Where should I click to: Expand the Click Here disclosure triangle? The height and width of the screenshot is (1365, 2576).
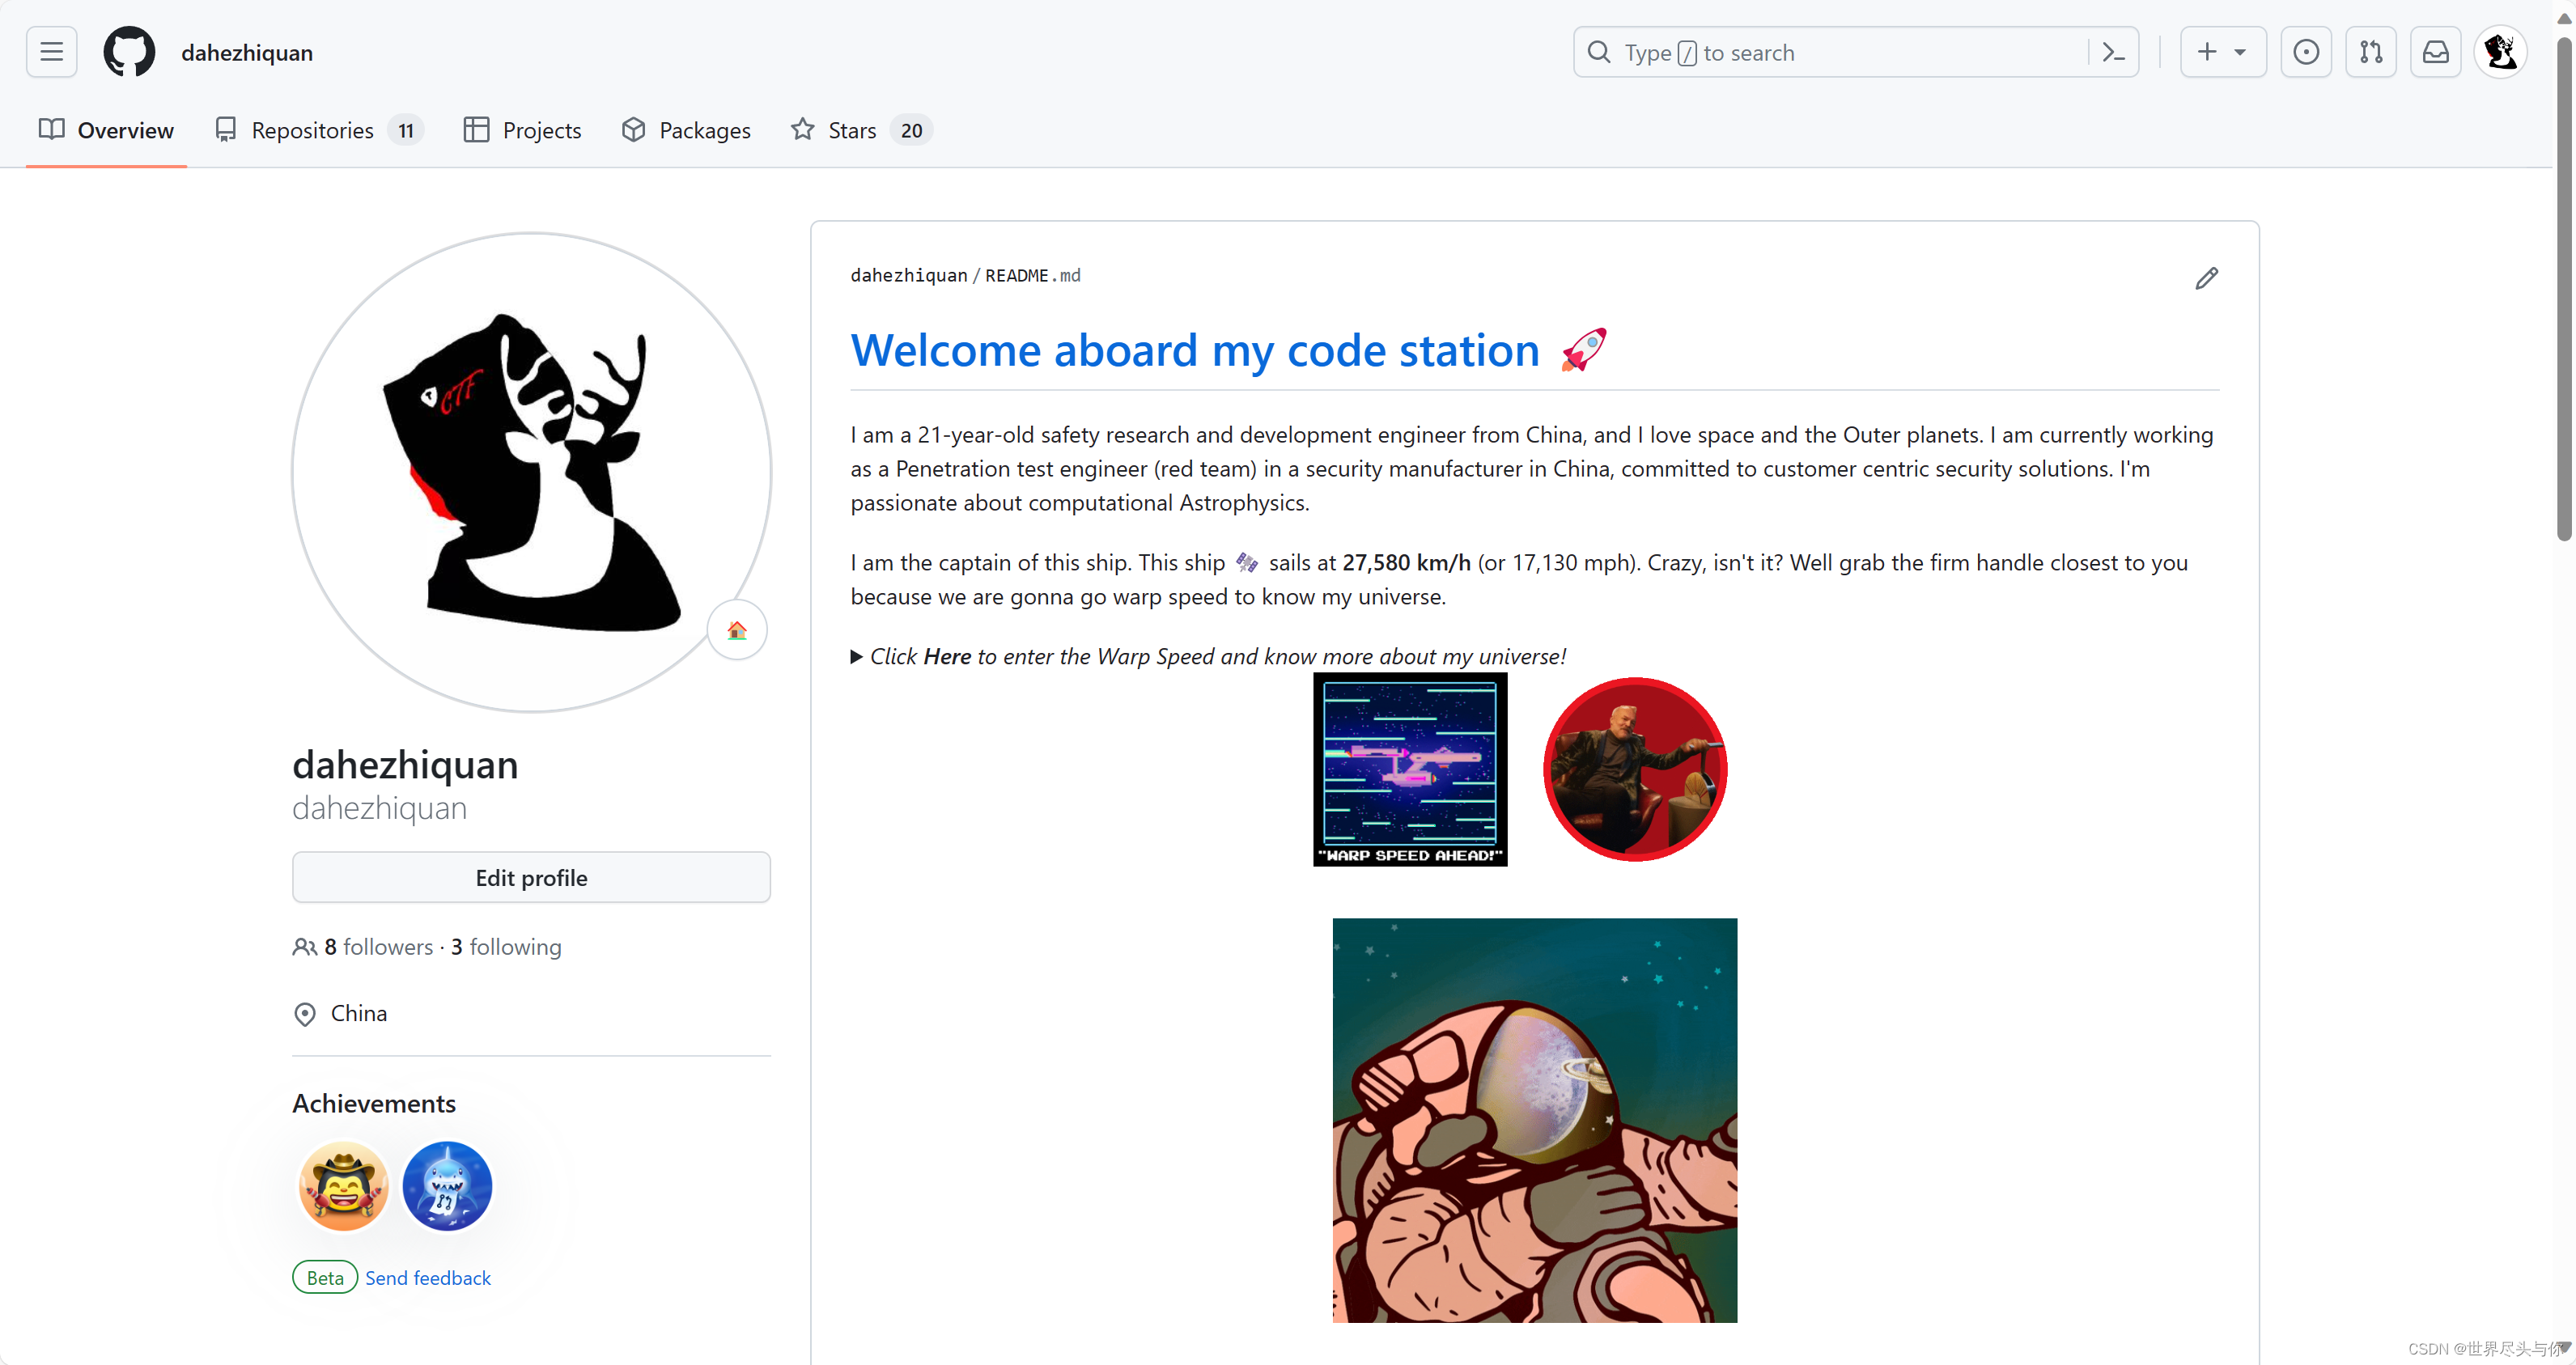pos(857,656)
